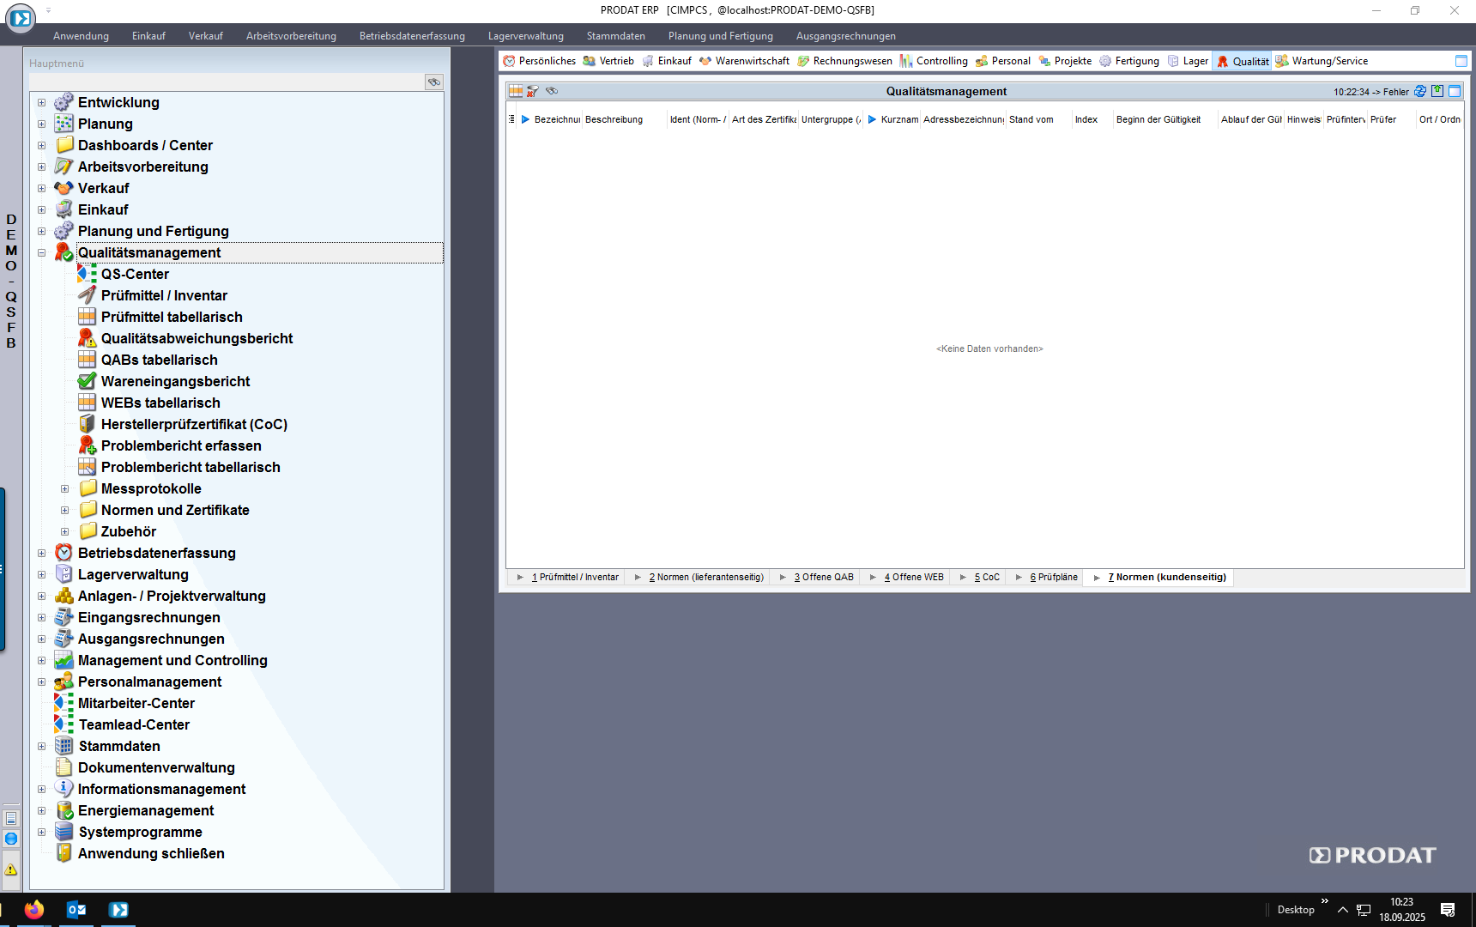The image size is (1476, 927).
Task: Click the blue circle icon in left sidebar
Action: point(11,839)
